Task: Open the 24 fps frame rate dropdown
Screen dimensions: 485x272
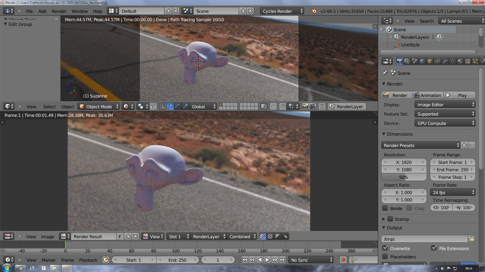Action: (x=453, y=192)
